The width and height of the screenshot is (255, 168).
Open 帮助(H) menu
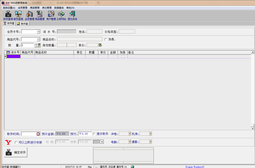70,8
